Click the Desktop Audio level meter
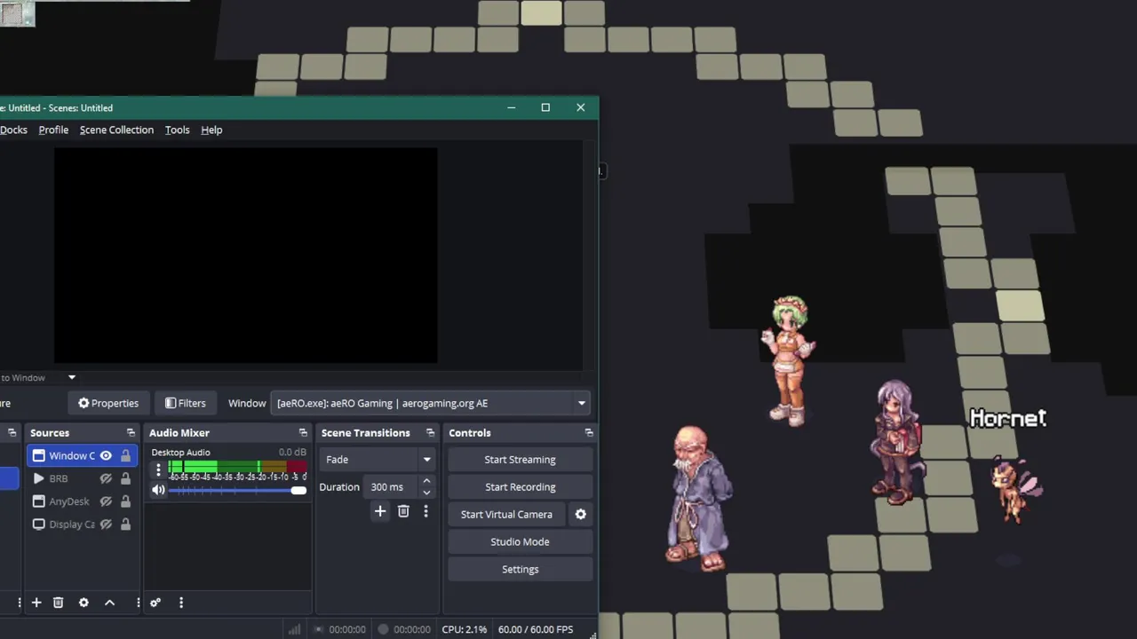The image size is (1137, 639). click(237, 467)
